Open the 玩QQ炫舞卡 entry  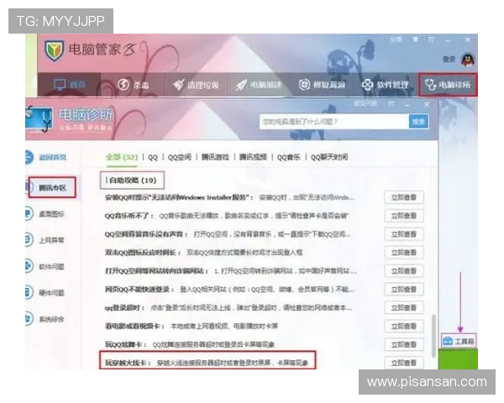[x=190, y=344]
